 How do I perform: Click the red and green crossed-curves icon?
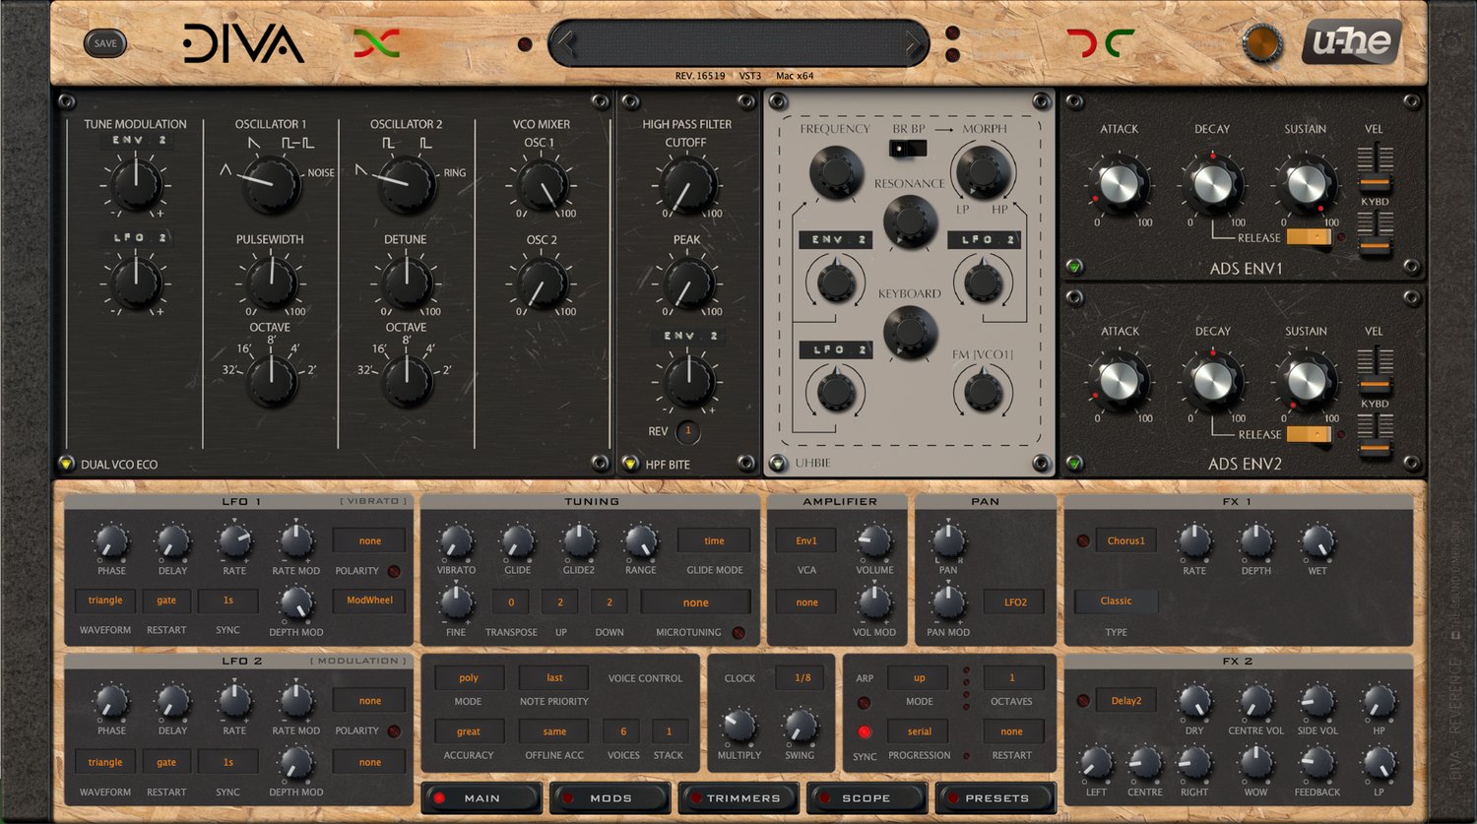pos(376,43)
